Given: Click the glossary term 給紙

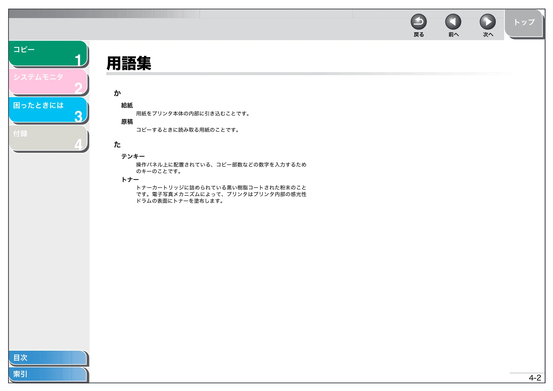Looking at the screenshot, I should click(127, 105).
